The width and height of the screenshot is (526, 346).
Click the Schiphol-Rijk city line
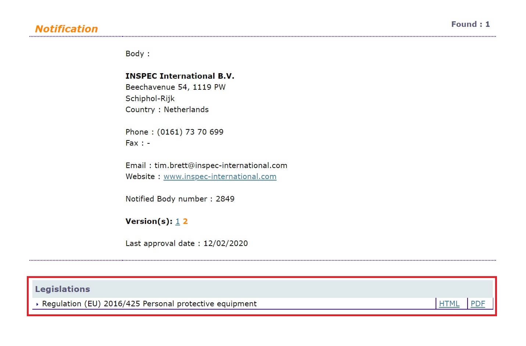tap(150, 99)
